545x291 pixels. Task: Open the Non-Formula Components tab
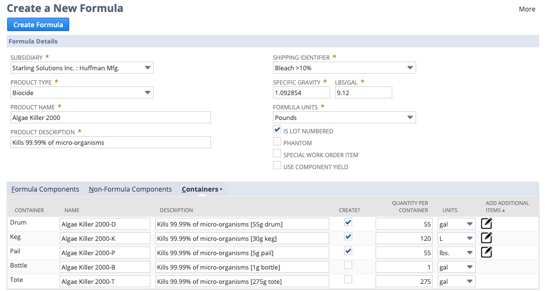click(130, 189)
